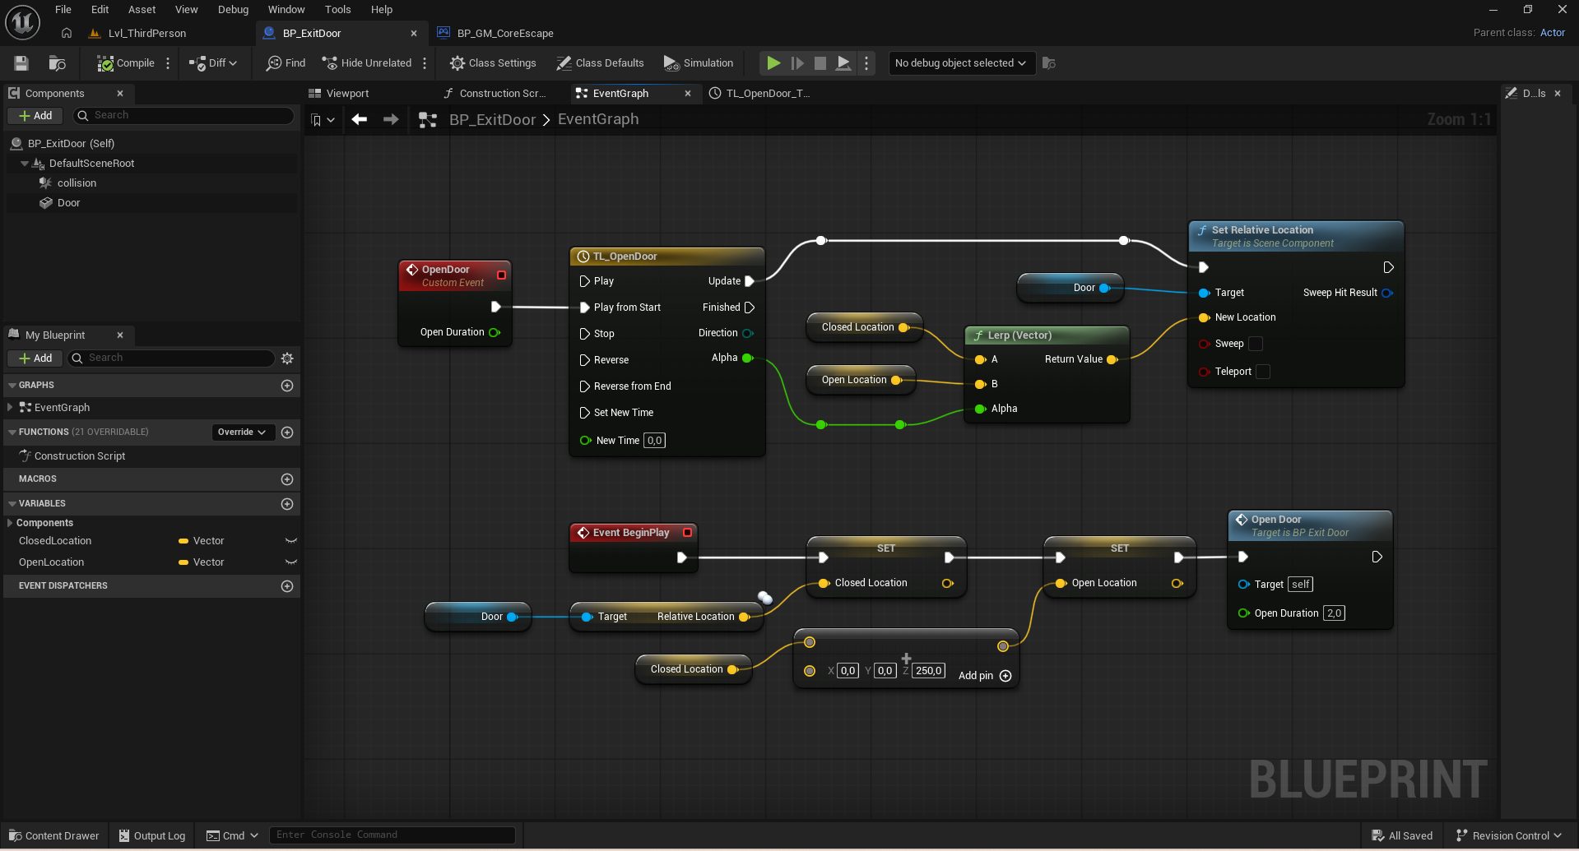This screenshot has width=1579, height=851.
Task: Check the Sweep checkbox on Set Relative Location
Action: coord(1256,344)
